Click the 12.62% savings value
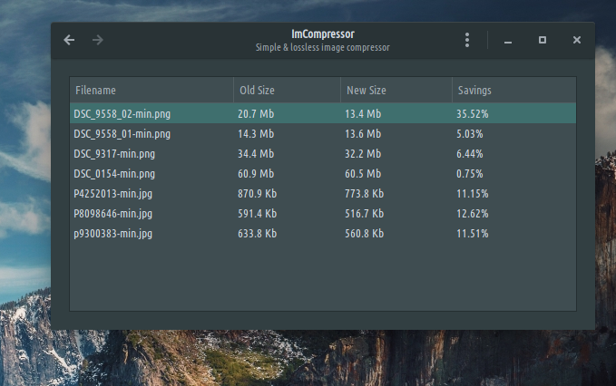The height and width of the screenshot is (386, 616). [x=473, y=214]
